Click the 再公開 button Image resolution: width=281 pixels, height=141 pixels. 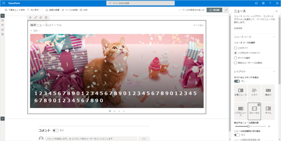tap(214, 10)
